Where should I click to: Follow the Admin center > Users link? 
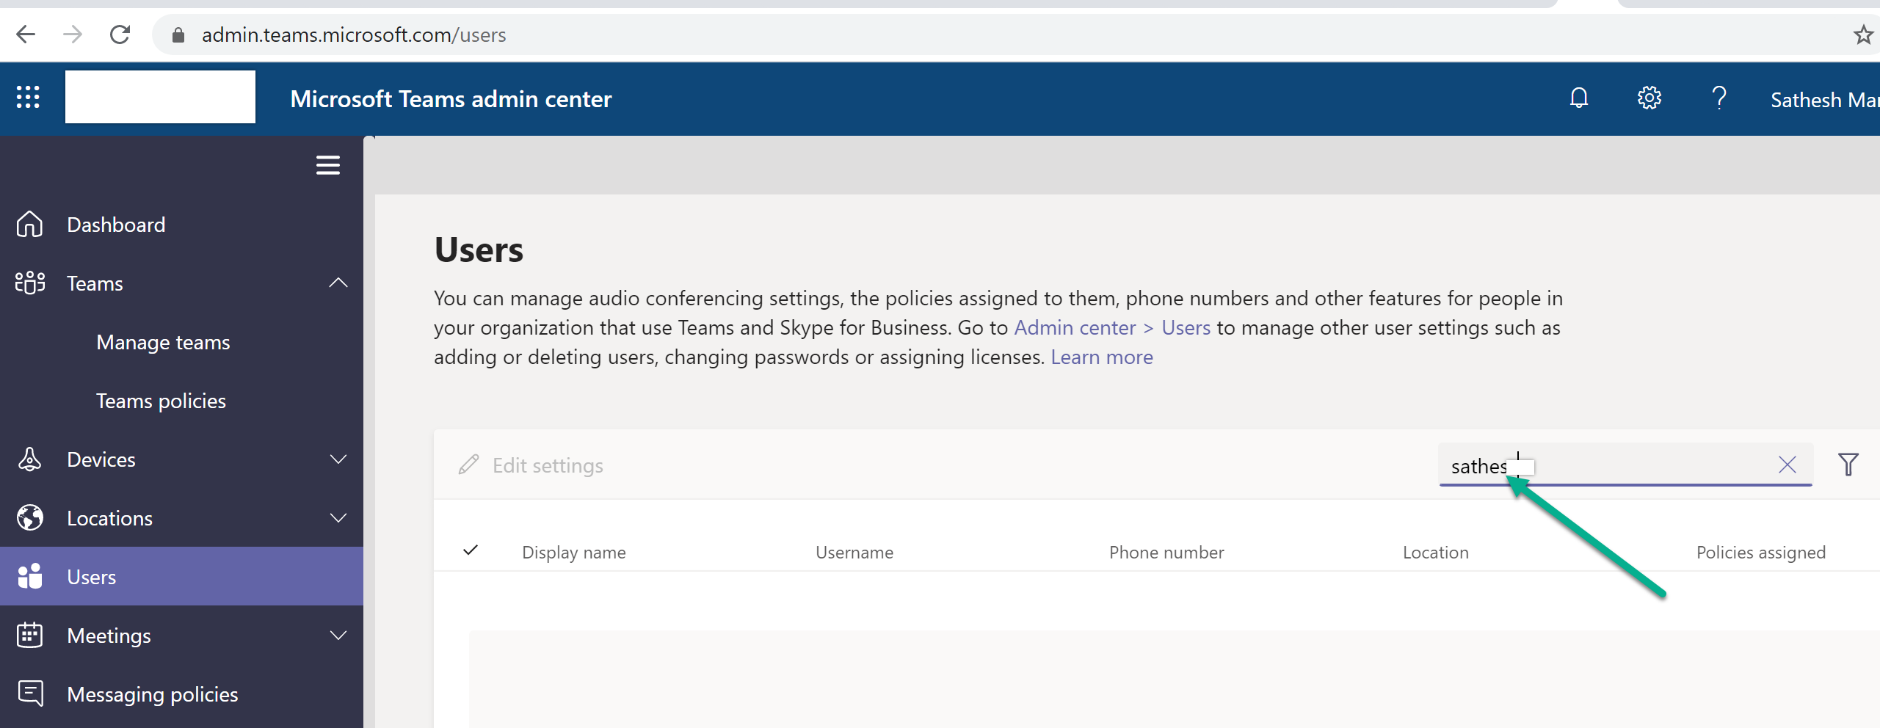pos(1112,327)
